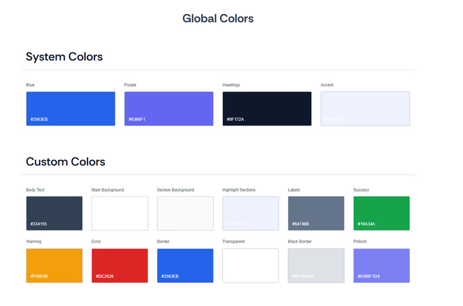Choose the red Error #DC2626 swatch
The width and height of the screenshot is (463, 306).
coord(120,266)
